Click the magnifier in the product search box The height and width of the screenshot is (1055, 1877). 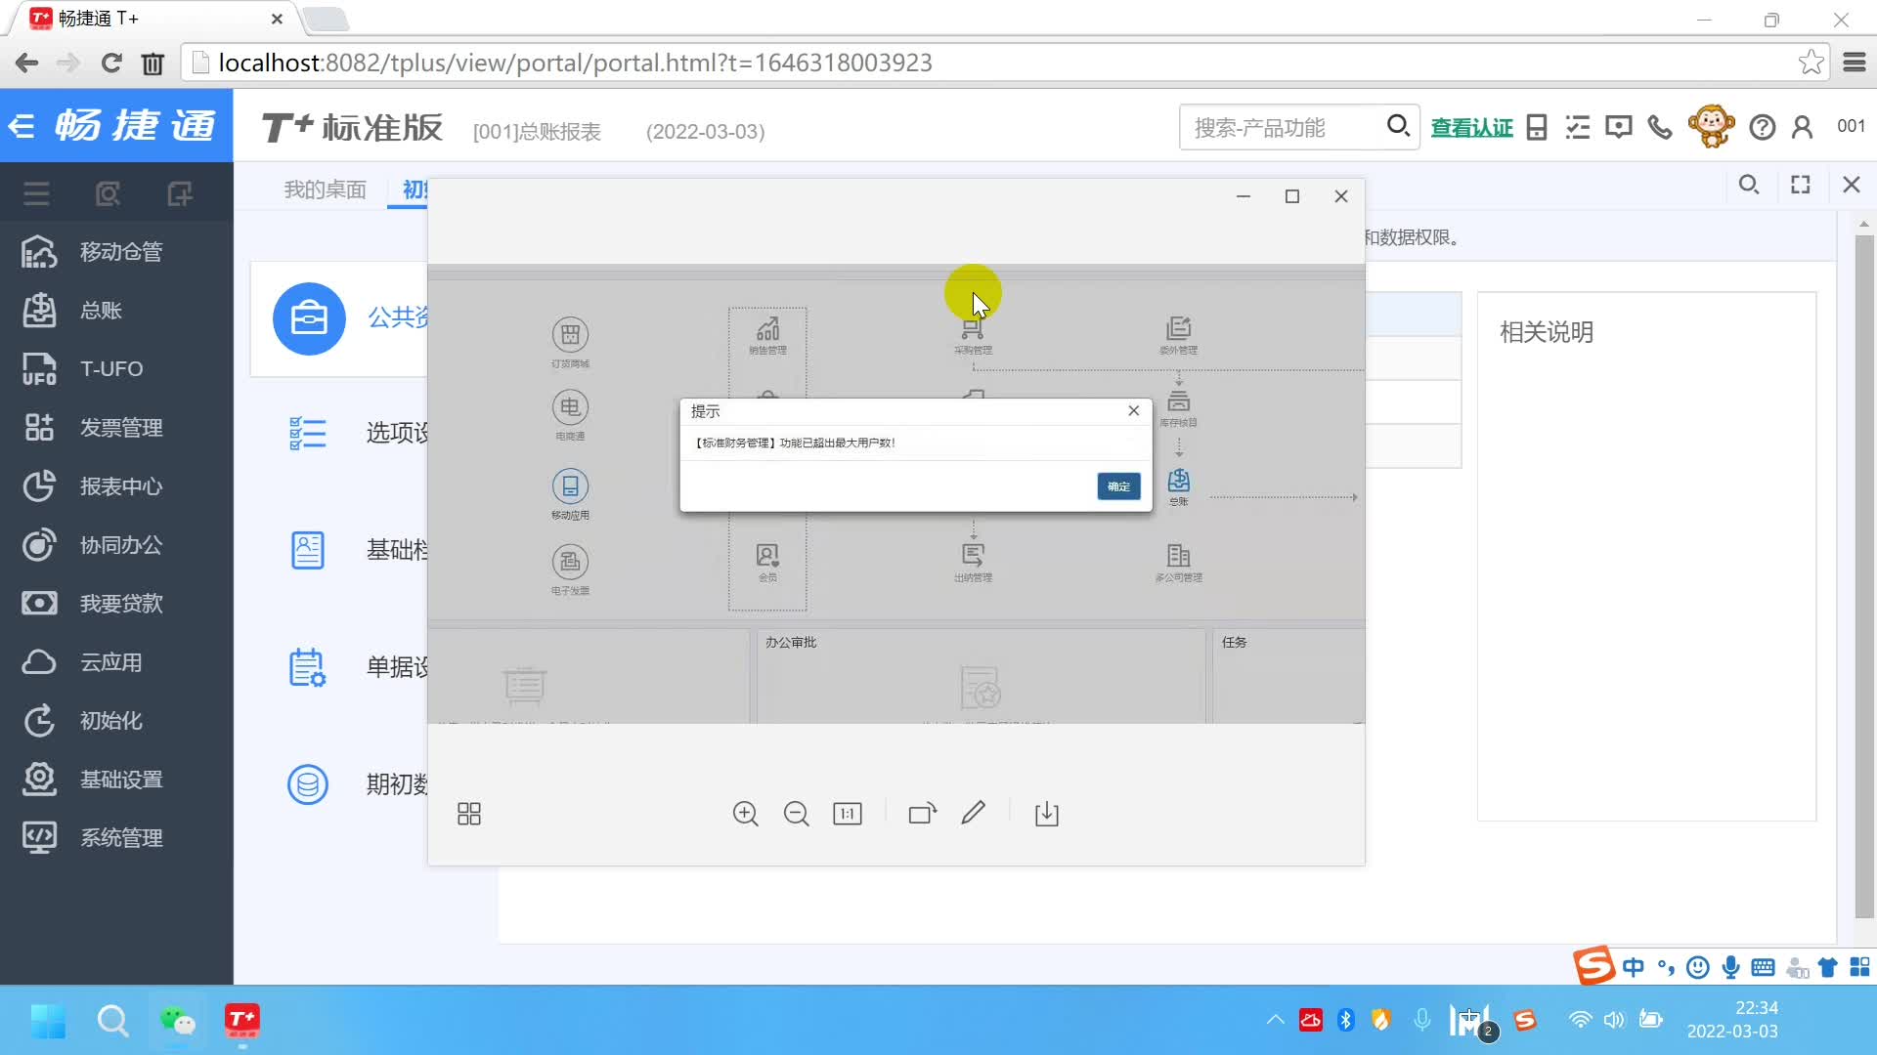[x=1398, y=126]
